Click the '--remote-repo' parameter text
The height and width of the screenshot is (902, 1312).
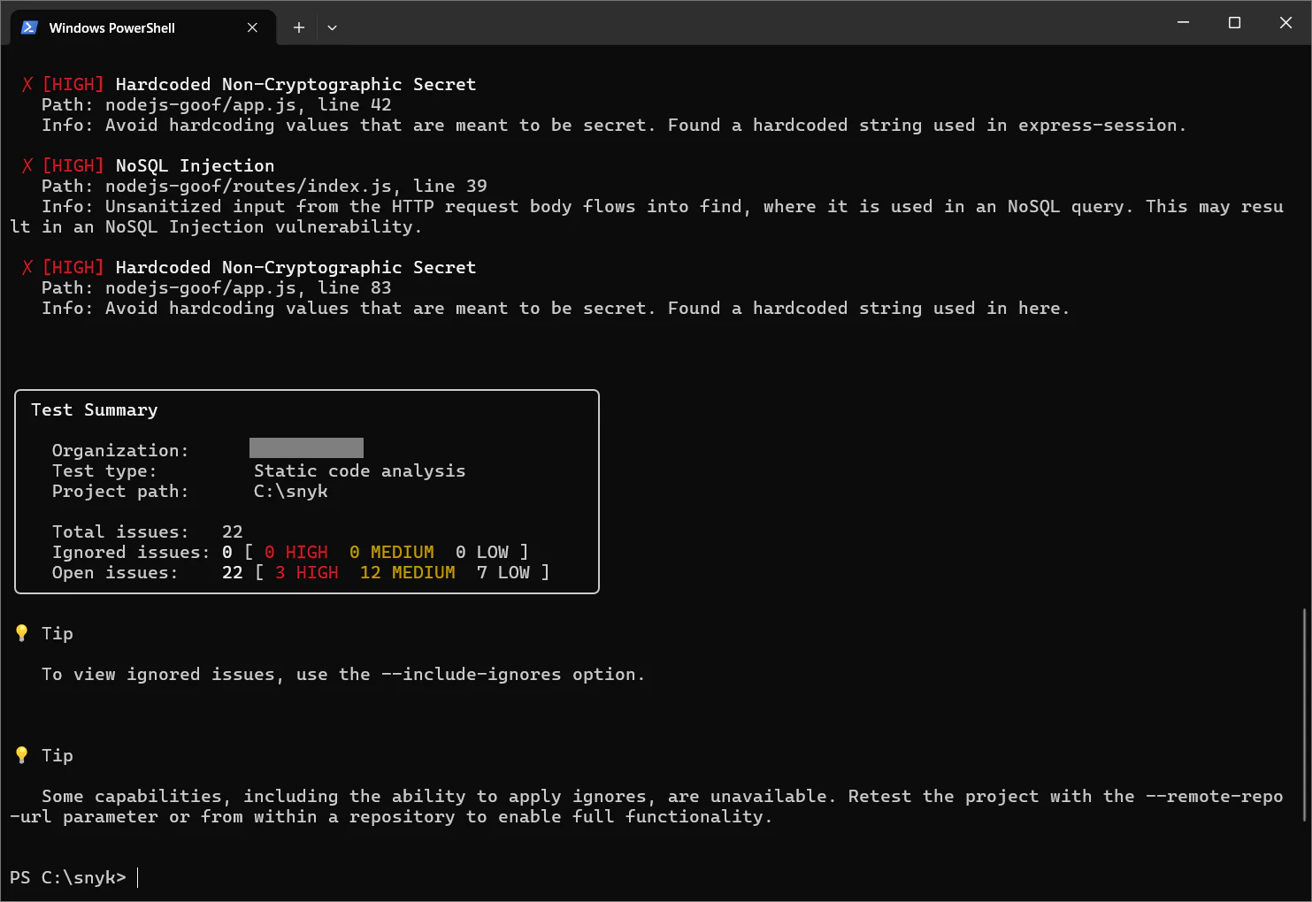(x=1214, y=796)
